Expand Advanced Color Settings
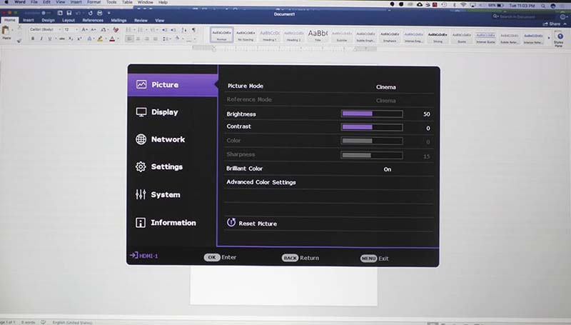The width and height of the screenshot is (571, 325). point(261,182)
